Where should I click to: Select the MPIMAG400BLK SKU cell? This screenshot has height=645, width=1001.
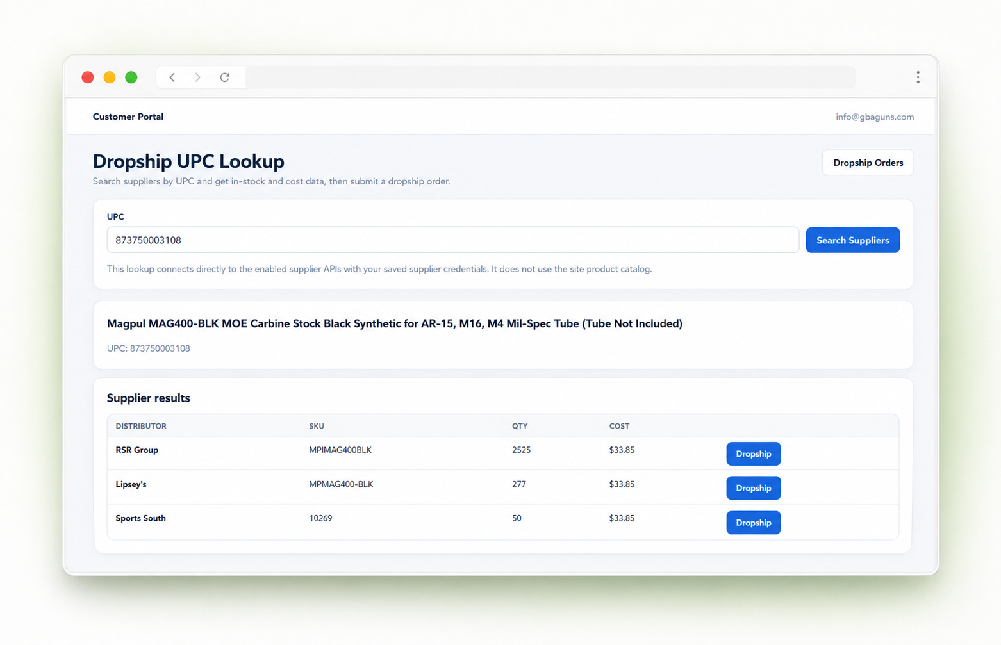point(340,450)
